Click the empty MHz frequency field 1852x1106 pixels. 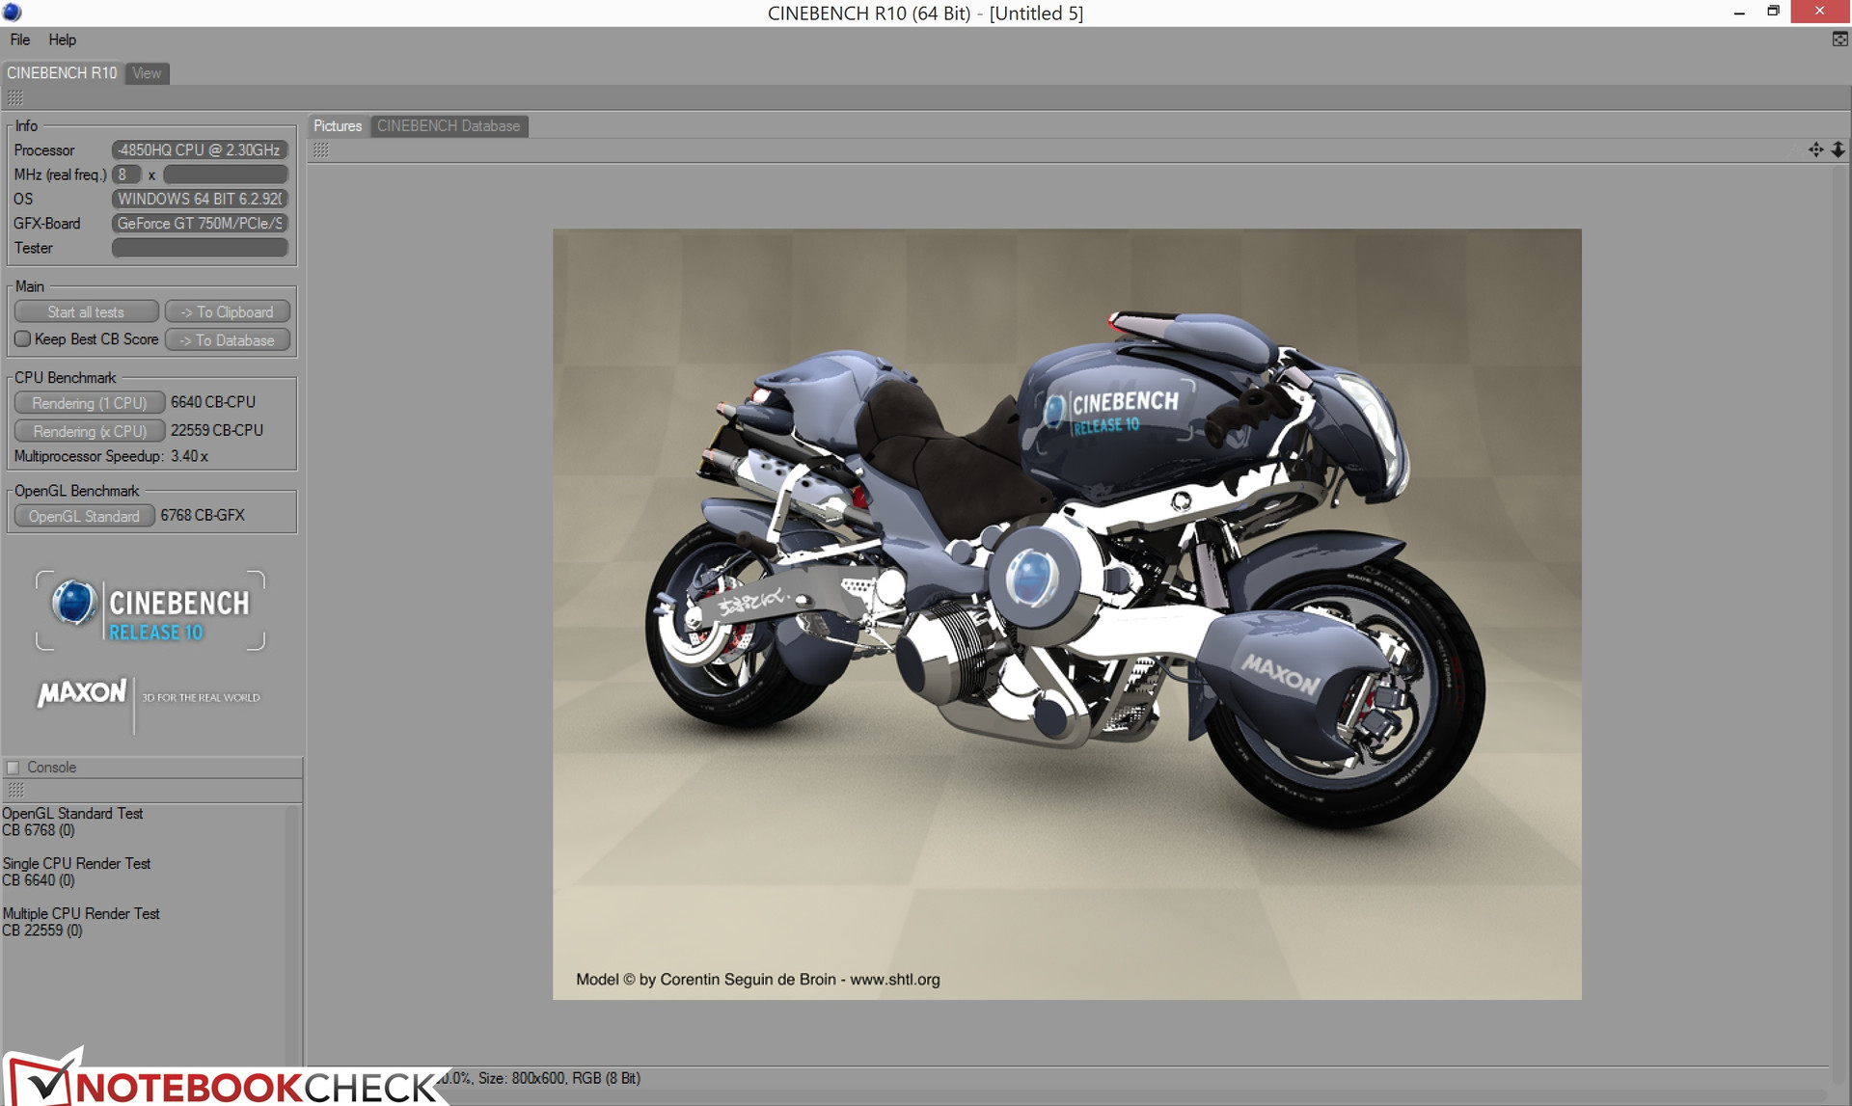226,175
